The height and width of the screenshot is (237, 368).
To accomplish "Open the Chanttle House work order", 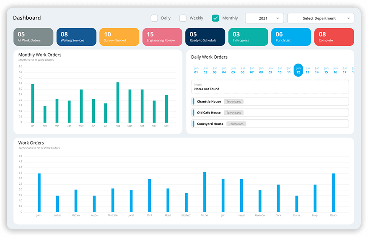I will pos(209,102).
